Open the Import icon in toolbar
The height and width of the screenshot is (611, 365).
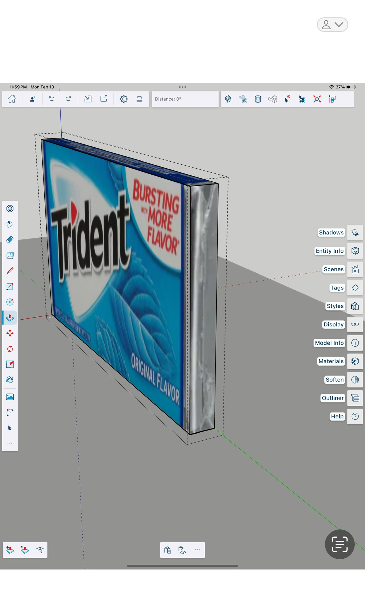click(88, 99)
